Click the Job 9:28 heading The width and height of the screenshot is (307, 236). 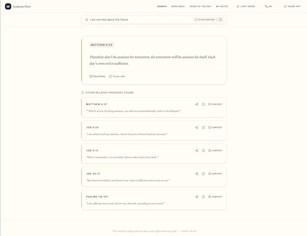[92, 128]
